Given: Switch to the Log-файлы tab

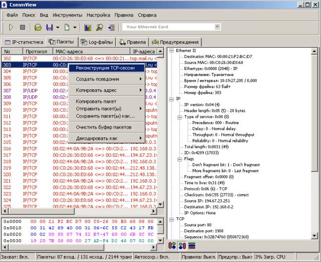Looking at the screenshot, I should [x=97, y=42].
